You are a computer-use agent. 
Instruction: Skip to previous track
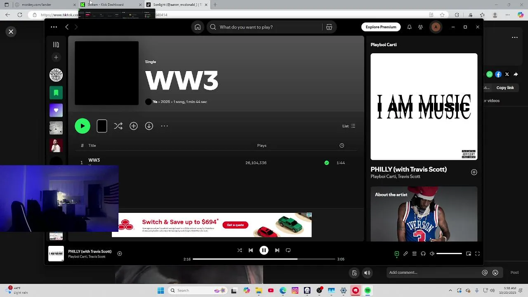pos(251,250)
